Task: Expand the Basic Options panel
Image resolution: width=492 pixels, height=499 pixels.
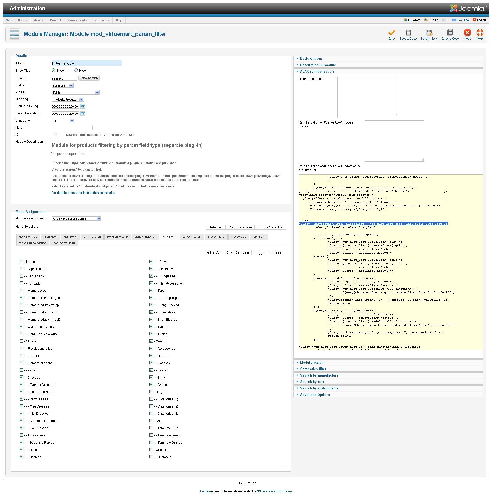Action: pyautogui.click(x=311, y=59)
